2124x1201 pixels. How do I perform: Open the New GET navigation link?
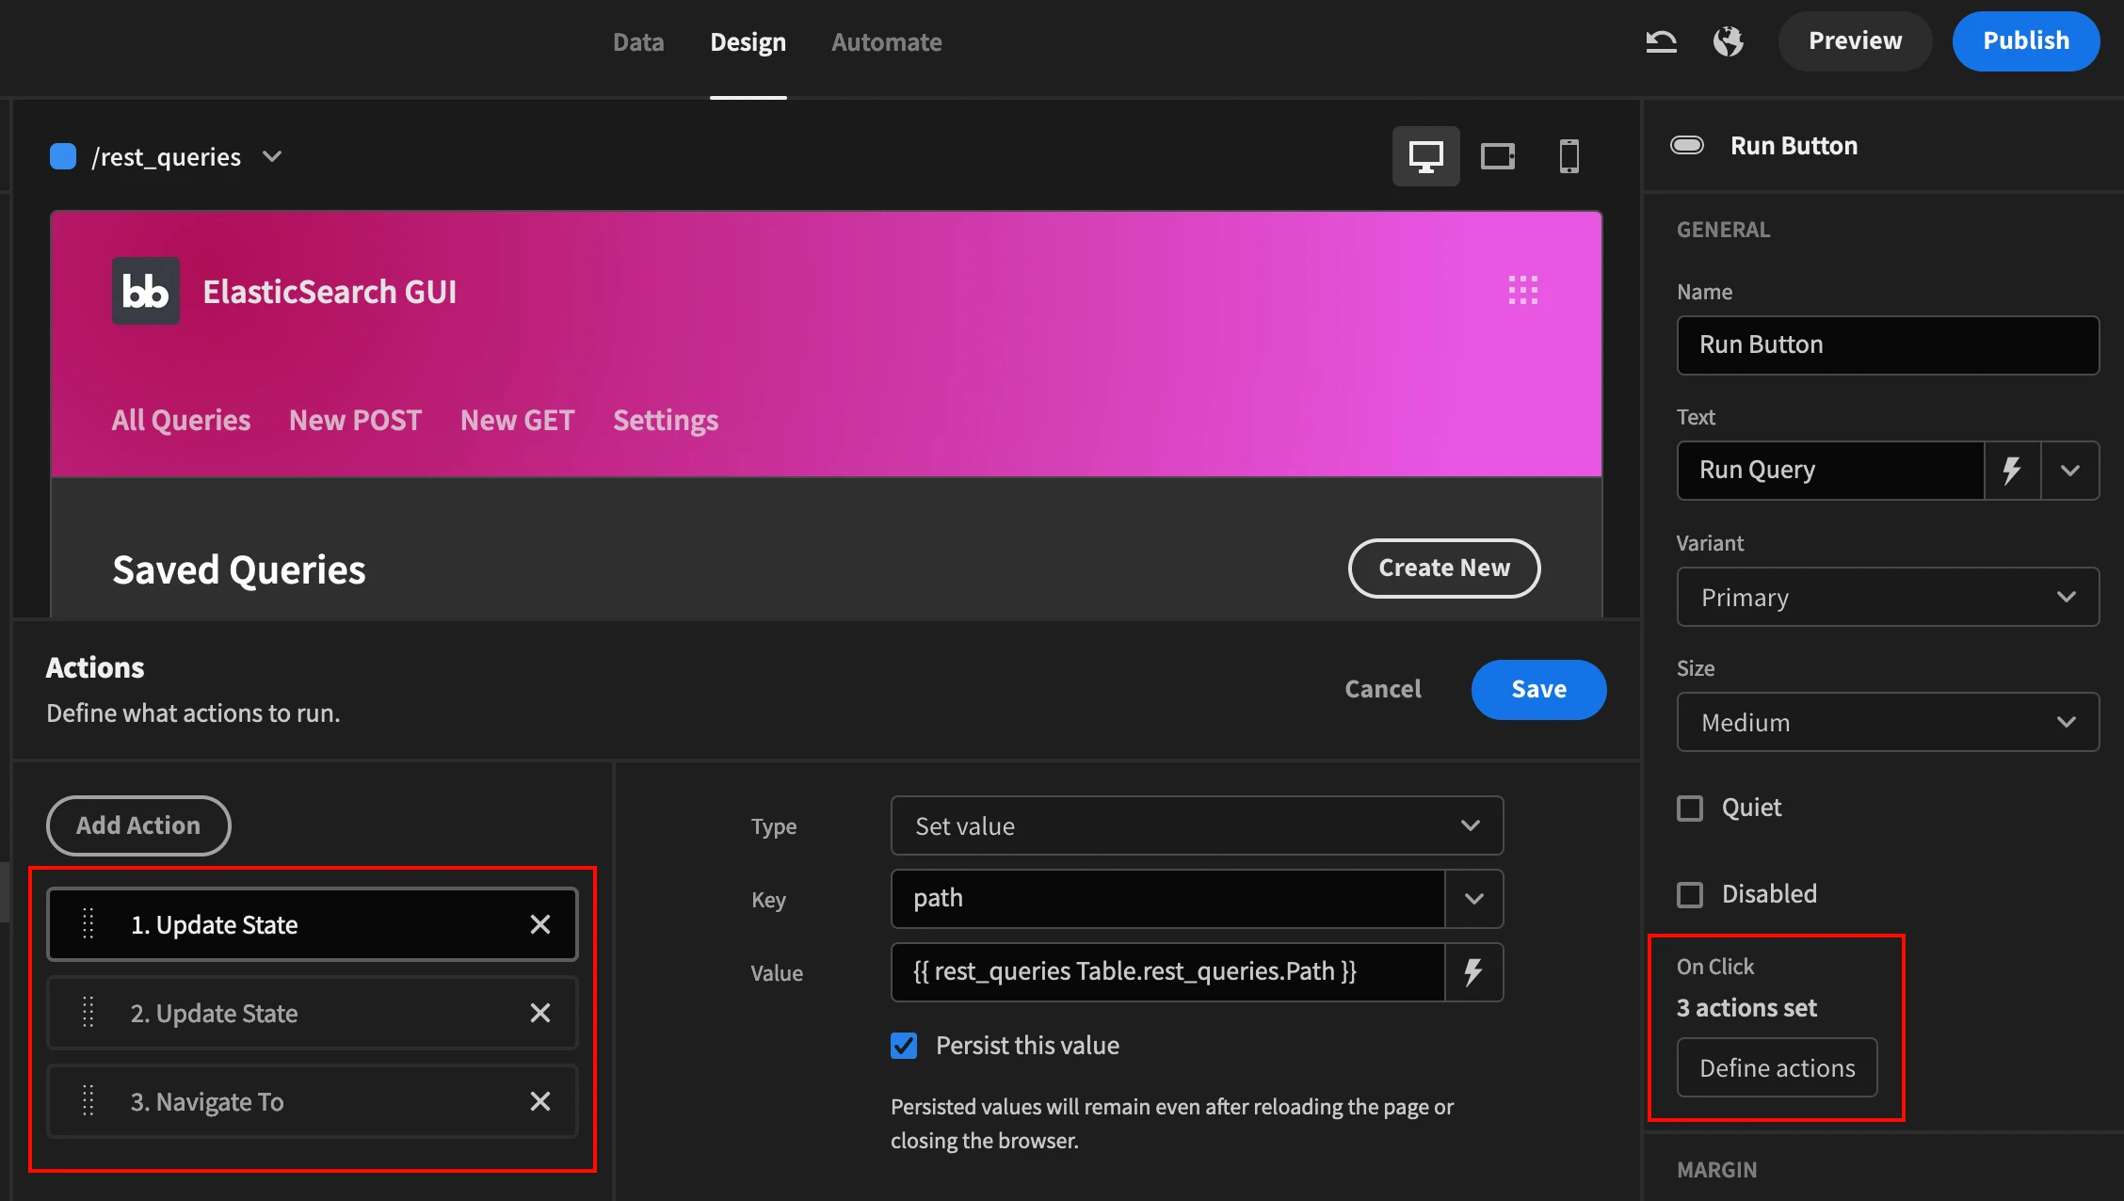pos(517,420)
